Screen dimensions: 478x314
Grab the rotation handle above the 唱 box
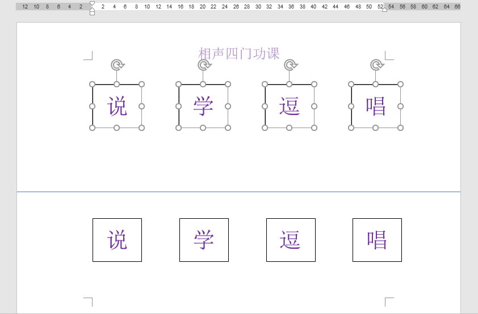click(376, 65)
